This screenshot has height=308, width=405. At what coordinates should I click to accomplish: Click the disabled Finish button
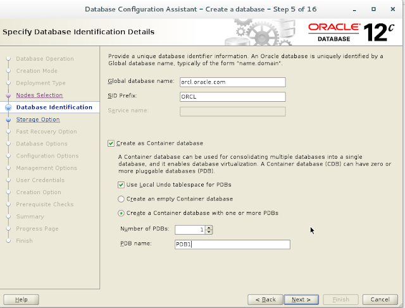click(x=340, y=300)
